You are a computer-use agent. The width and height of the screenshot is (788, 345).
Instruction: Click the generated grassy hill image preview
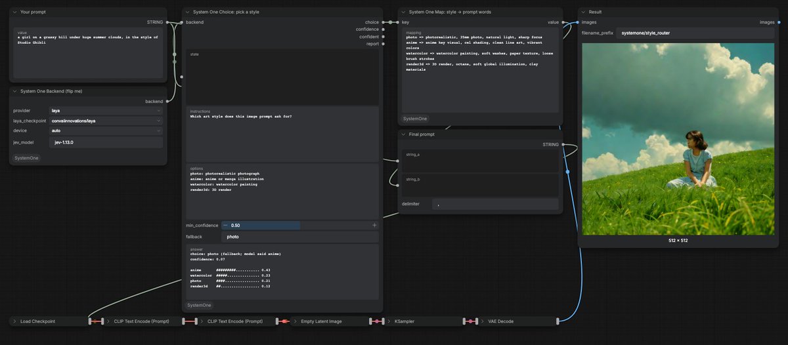(x=678, y=139)
